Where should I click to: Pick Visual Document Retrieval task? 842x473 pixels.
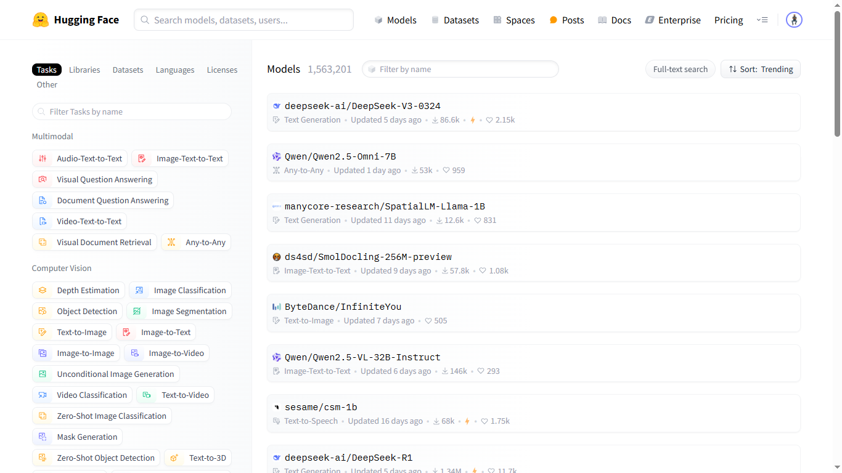[x=94, y=242]
